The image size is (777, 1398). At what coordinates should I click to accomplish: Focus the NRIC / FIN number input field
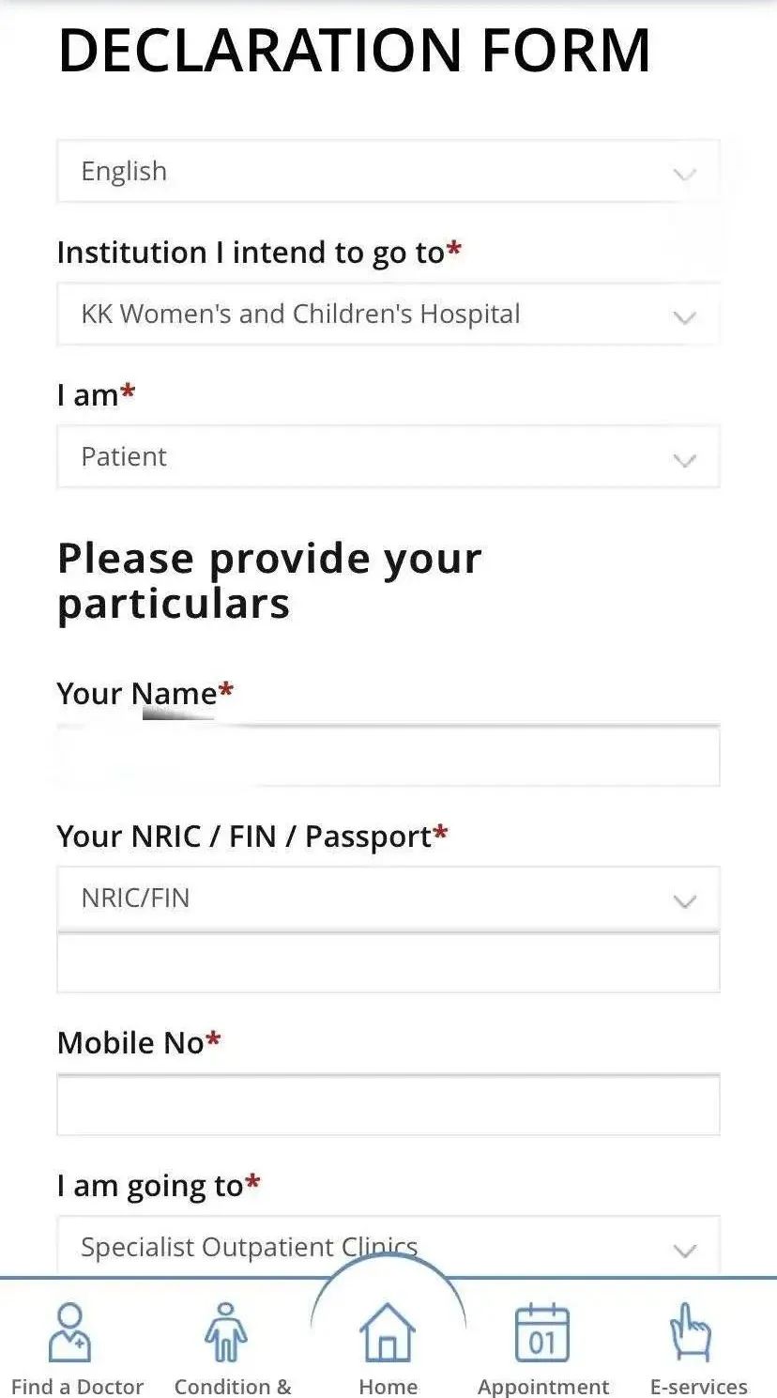click(x=388, y=963)
